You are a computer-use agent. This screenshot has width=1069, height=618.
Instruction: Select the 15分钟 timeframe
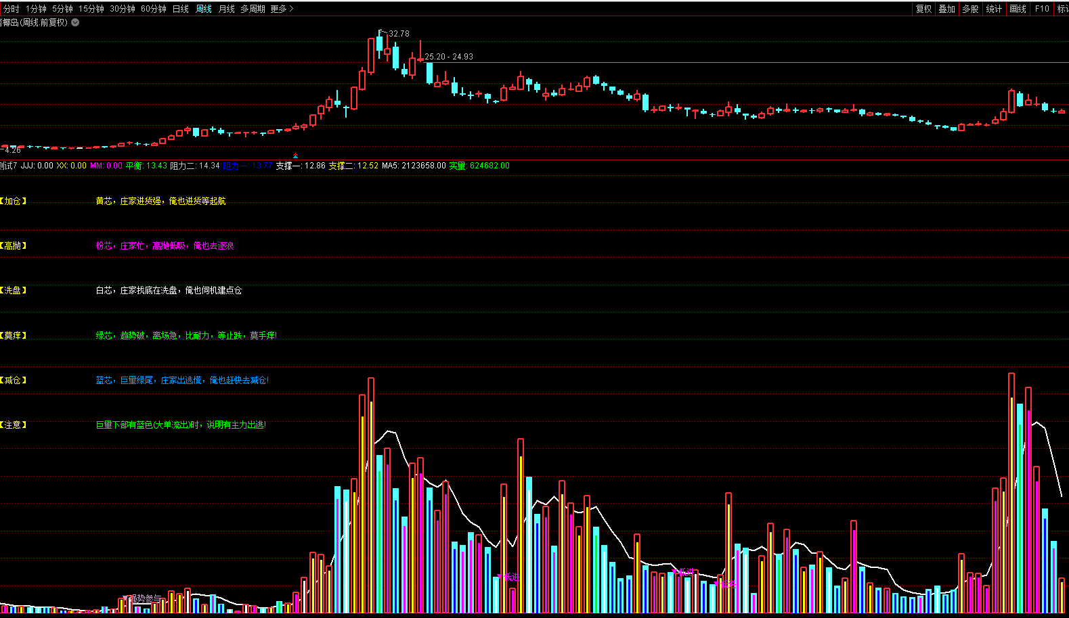[x=91, y=9]
